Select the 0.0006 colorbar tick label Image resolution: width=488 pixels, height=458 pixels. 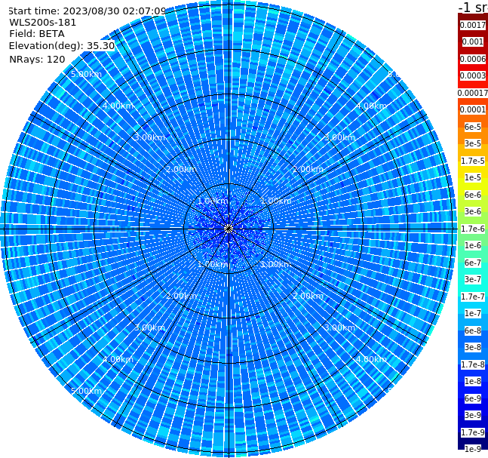(473, 59)
